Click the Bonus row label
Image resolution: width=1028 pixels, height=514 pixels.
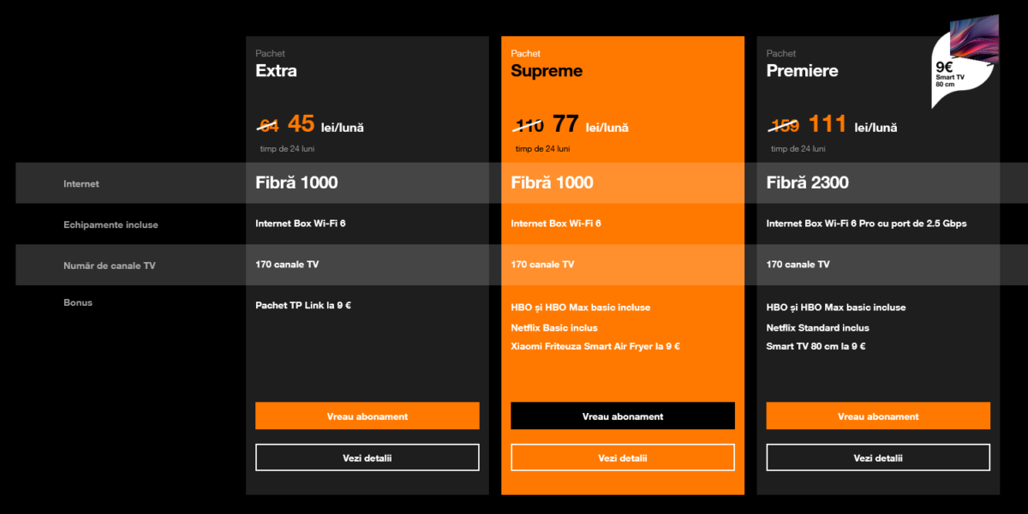click(77, 302)
